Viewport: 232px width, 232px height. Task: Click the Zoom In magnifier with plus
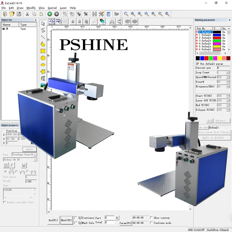(140, 14)
